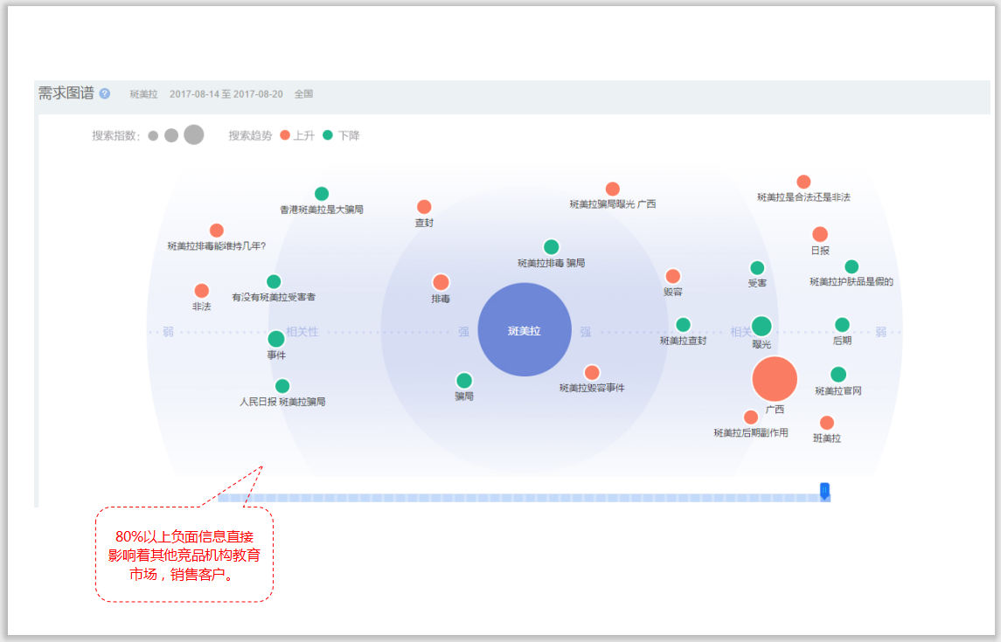Click the 上升 legend text

tap(304, 135)
